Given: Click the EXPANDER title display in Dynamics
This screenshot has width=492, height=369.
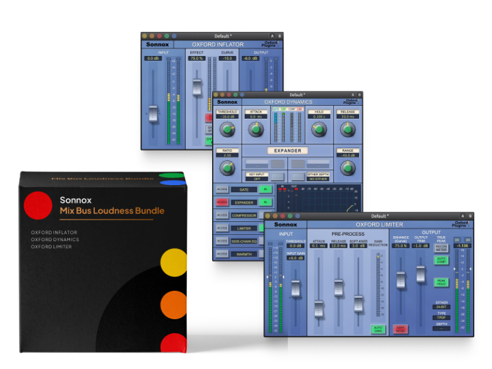Looking at the screenshot, I should pyautogui.click(x=287, y=151).
